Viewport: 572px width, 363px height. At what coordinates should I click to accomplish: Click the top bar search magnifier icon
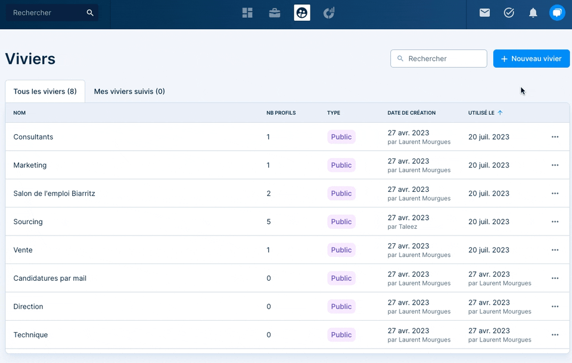(x=90, y=13)
